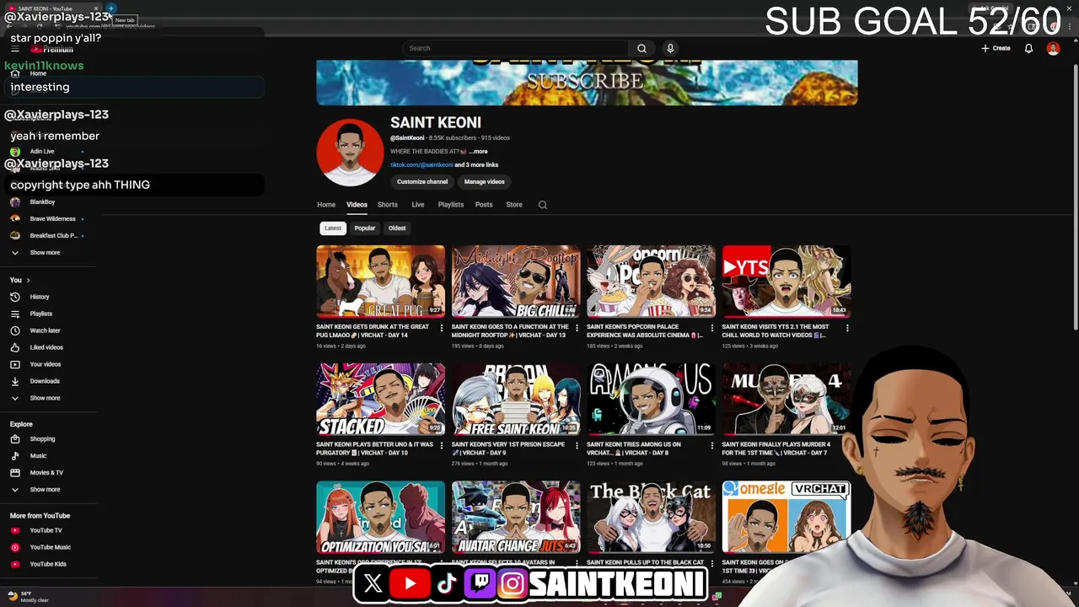Switch to the Shorts tab
1079x607 pixels.
[x=388, y=205]
